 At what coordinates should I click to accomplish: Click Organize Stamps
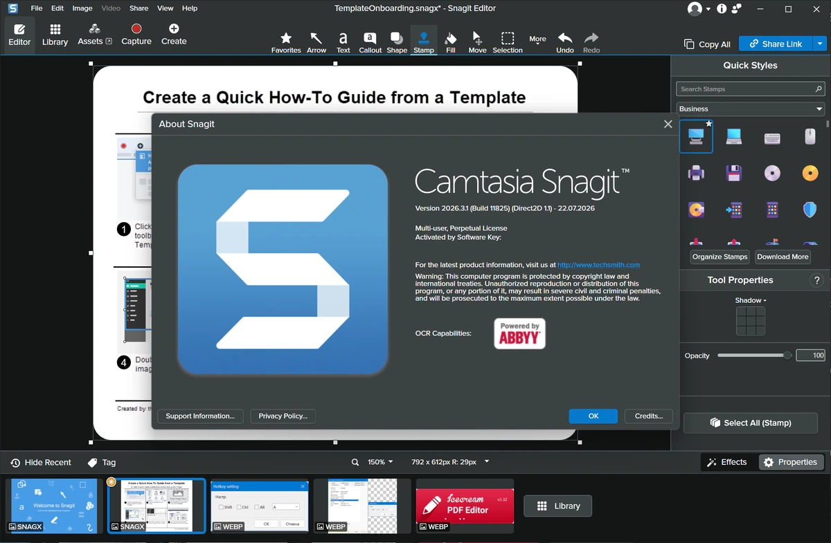[720, 257]
